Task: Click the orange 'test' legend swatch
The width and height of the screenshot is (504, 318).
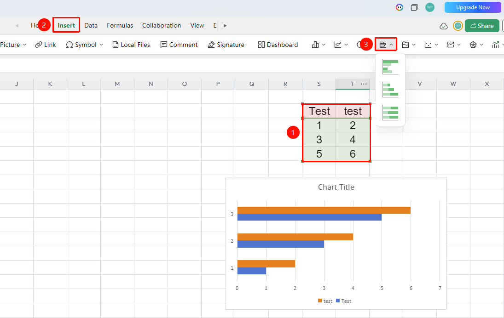Action: 320,301
